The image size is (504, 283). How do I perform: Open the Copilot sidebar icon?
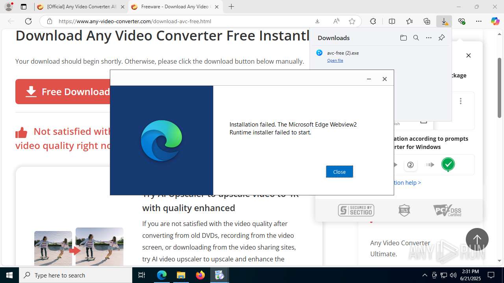pyautogui.click(x=495, y=21)
